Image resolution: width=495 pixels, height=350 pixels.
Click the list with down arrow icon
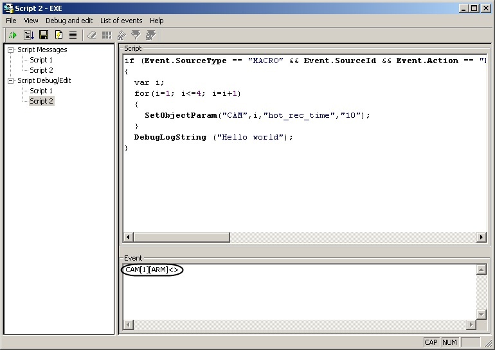[x=29, y=35]
